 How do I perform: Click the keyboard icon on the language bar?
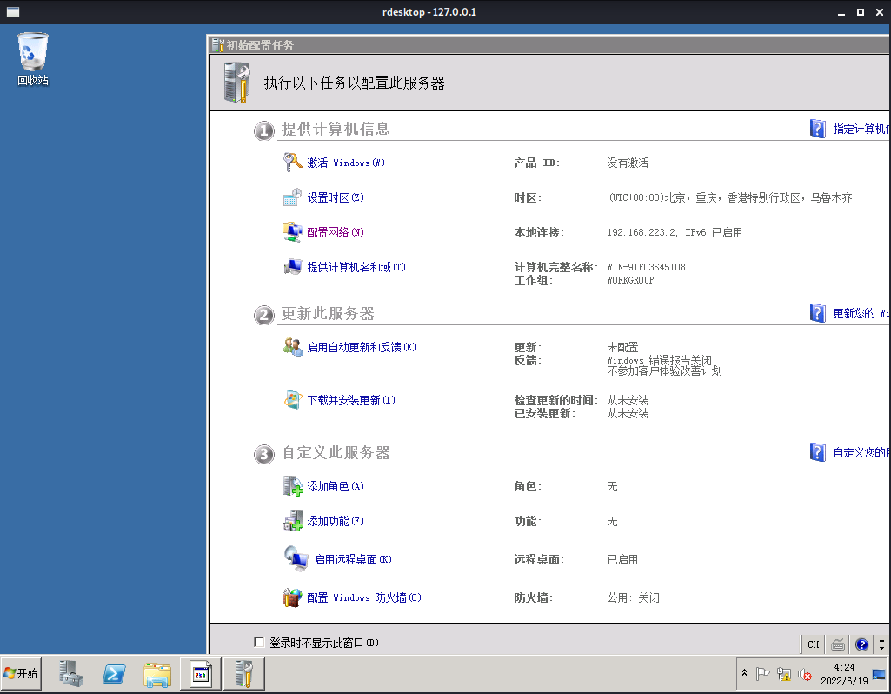(836, 644)
